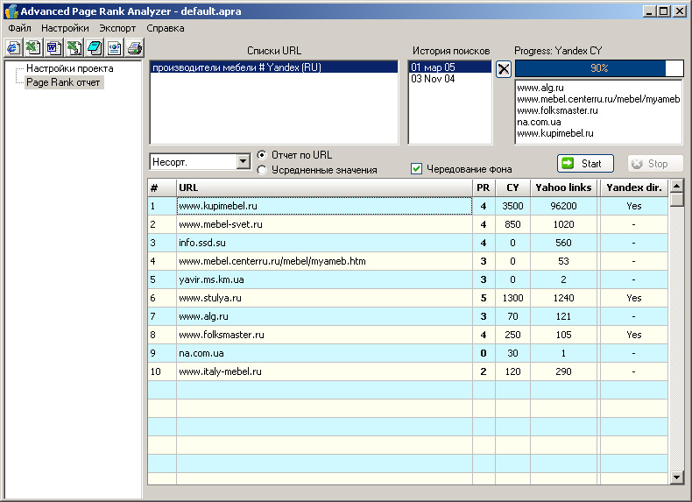Select www.mebel.centerru.ru/mebel/myameb.htm in the table

click(324, 261)
